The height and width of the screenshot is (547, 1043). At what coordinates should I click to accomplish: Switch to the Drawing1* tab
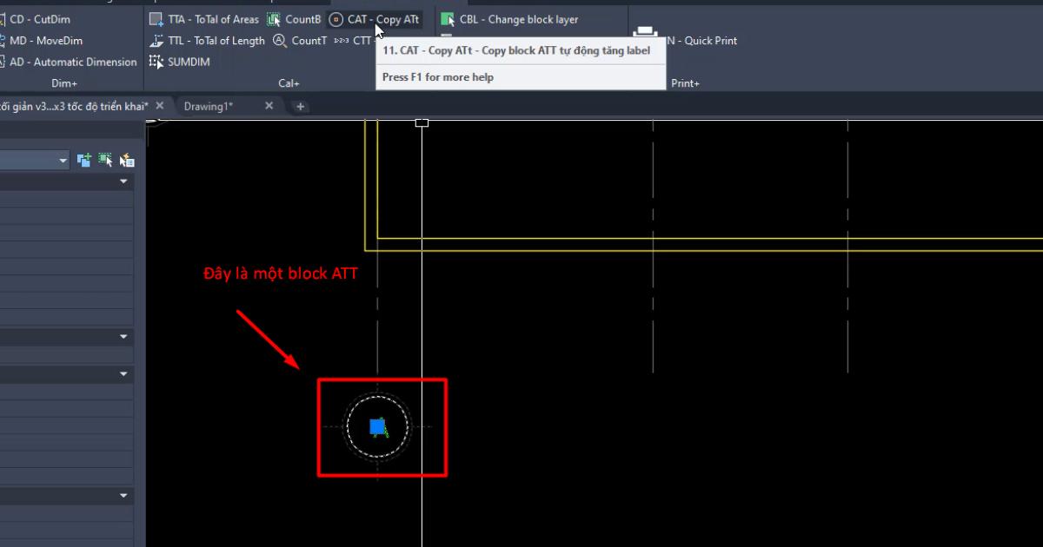[209, 106]
